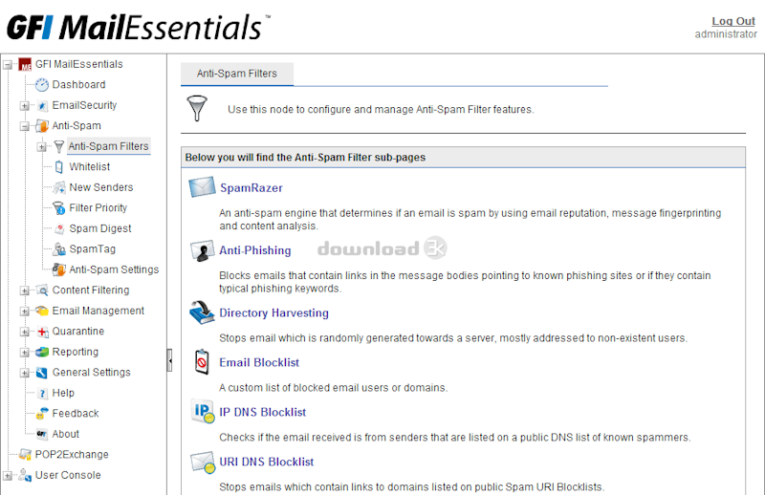Click the Whitelist icon in the tree
This screenshot has width=765, height=495.
(59, 167)
